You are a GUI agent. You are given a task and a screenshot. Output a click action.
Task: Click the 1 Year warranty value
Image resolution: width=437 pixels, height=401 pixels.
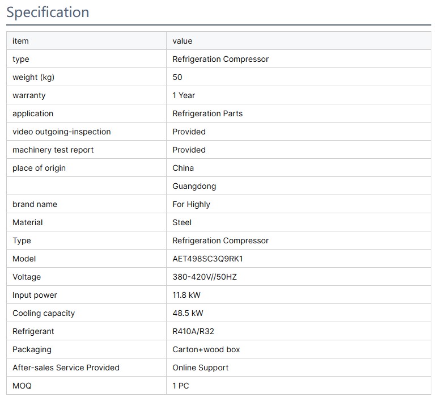(x=184, y=95)
